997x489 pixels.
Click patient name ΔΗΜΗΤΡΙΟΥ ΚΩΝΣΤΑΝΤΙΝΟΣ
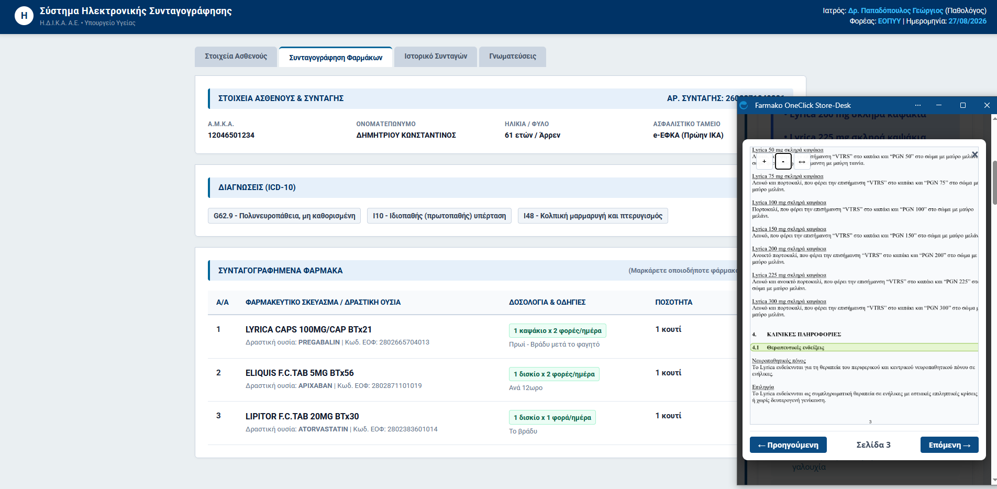[x=406, y=135]
